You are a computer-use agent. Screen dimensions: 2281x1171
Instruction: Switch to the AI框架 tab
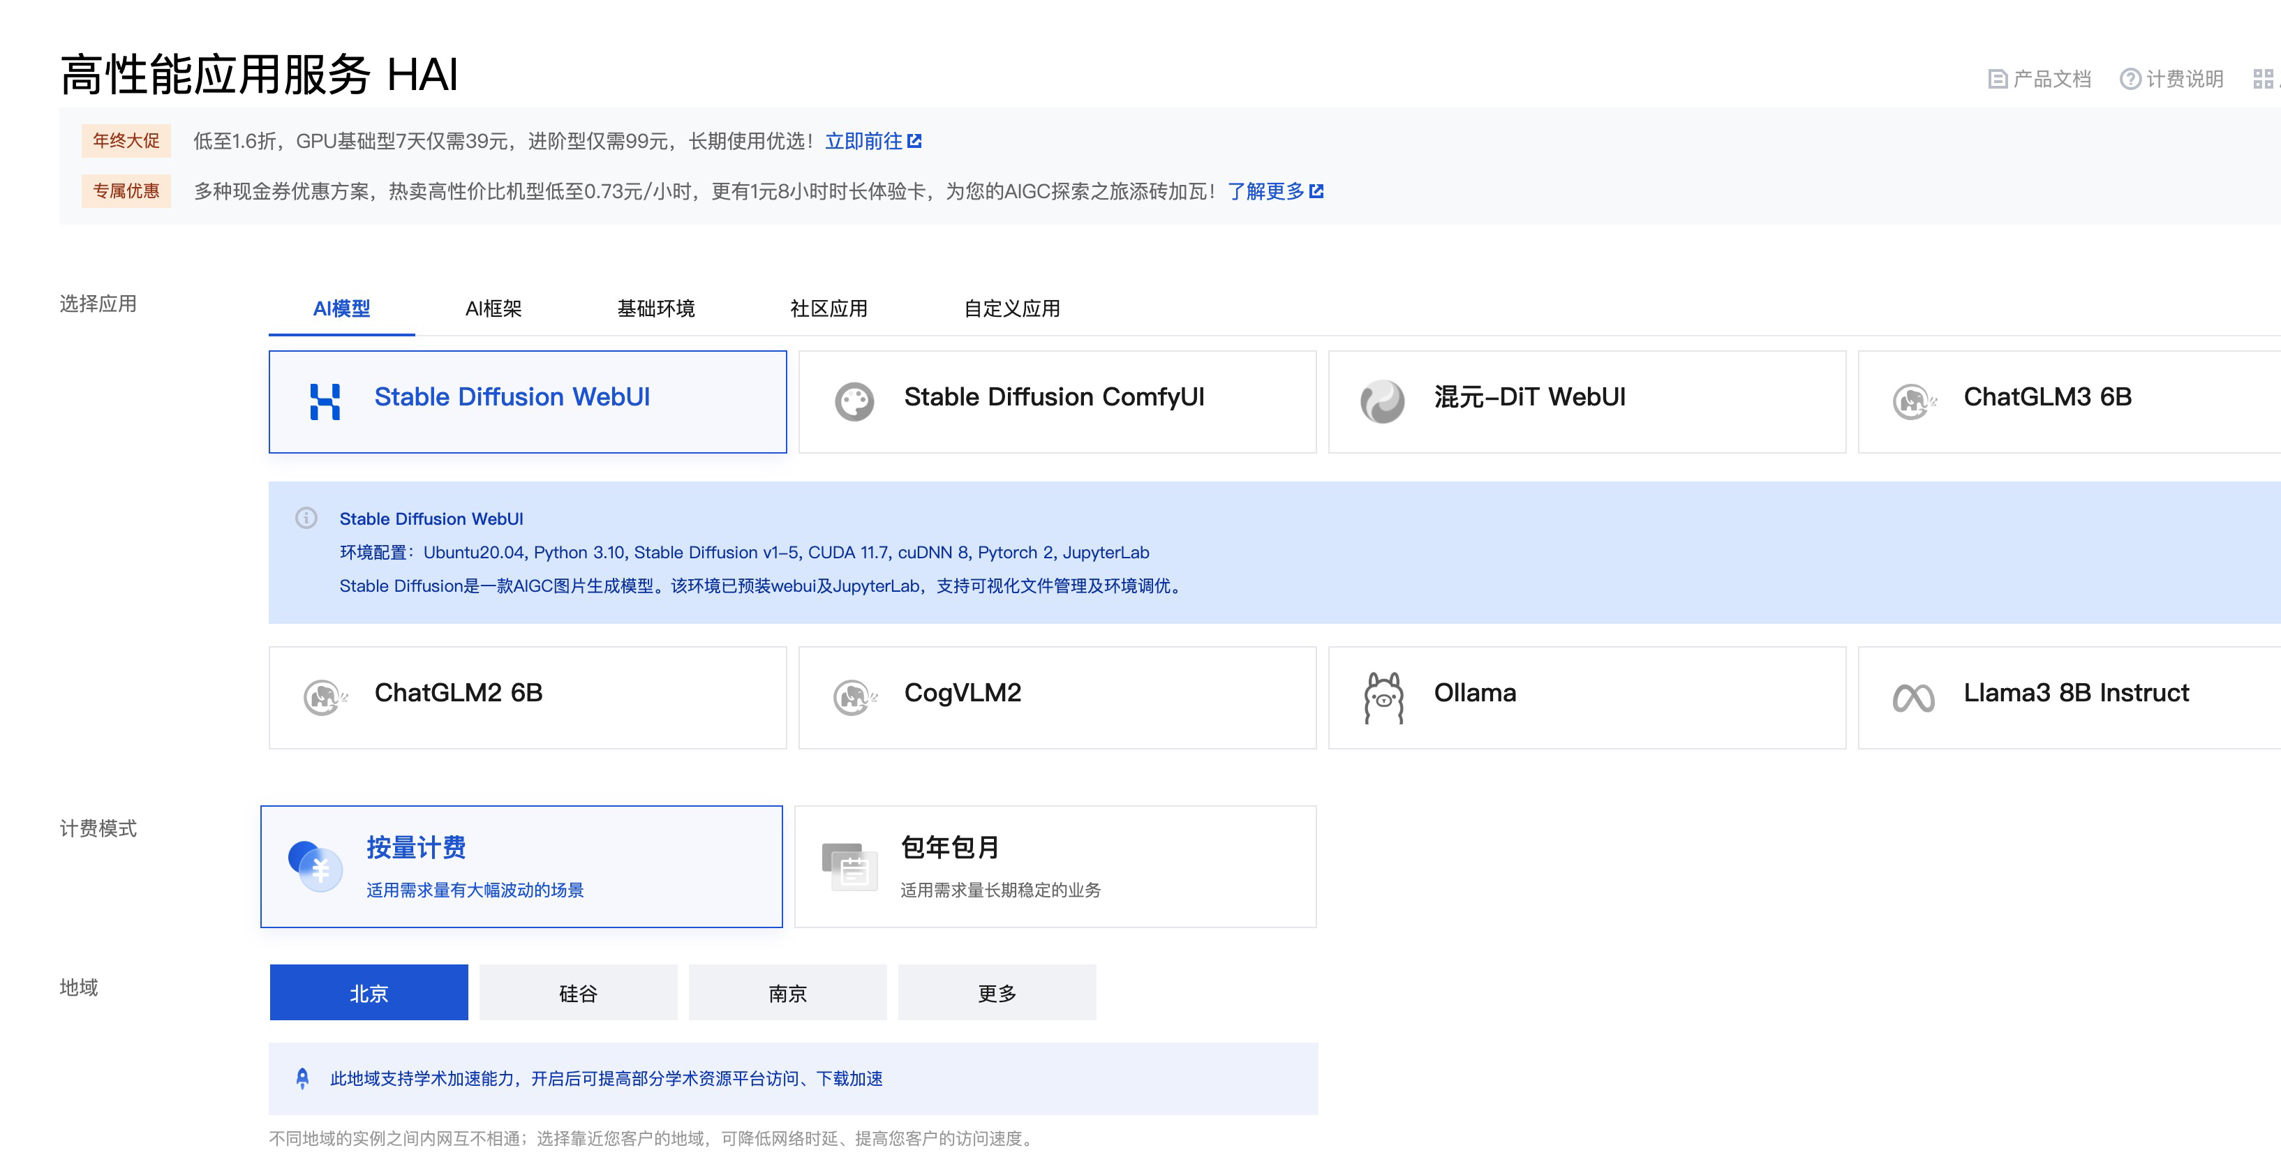(494, 309)
